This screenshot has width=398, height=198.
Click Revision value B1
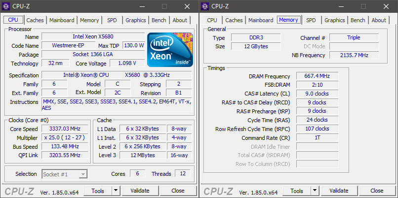(179, 93)
